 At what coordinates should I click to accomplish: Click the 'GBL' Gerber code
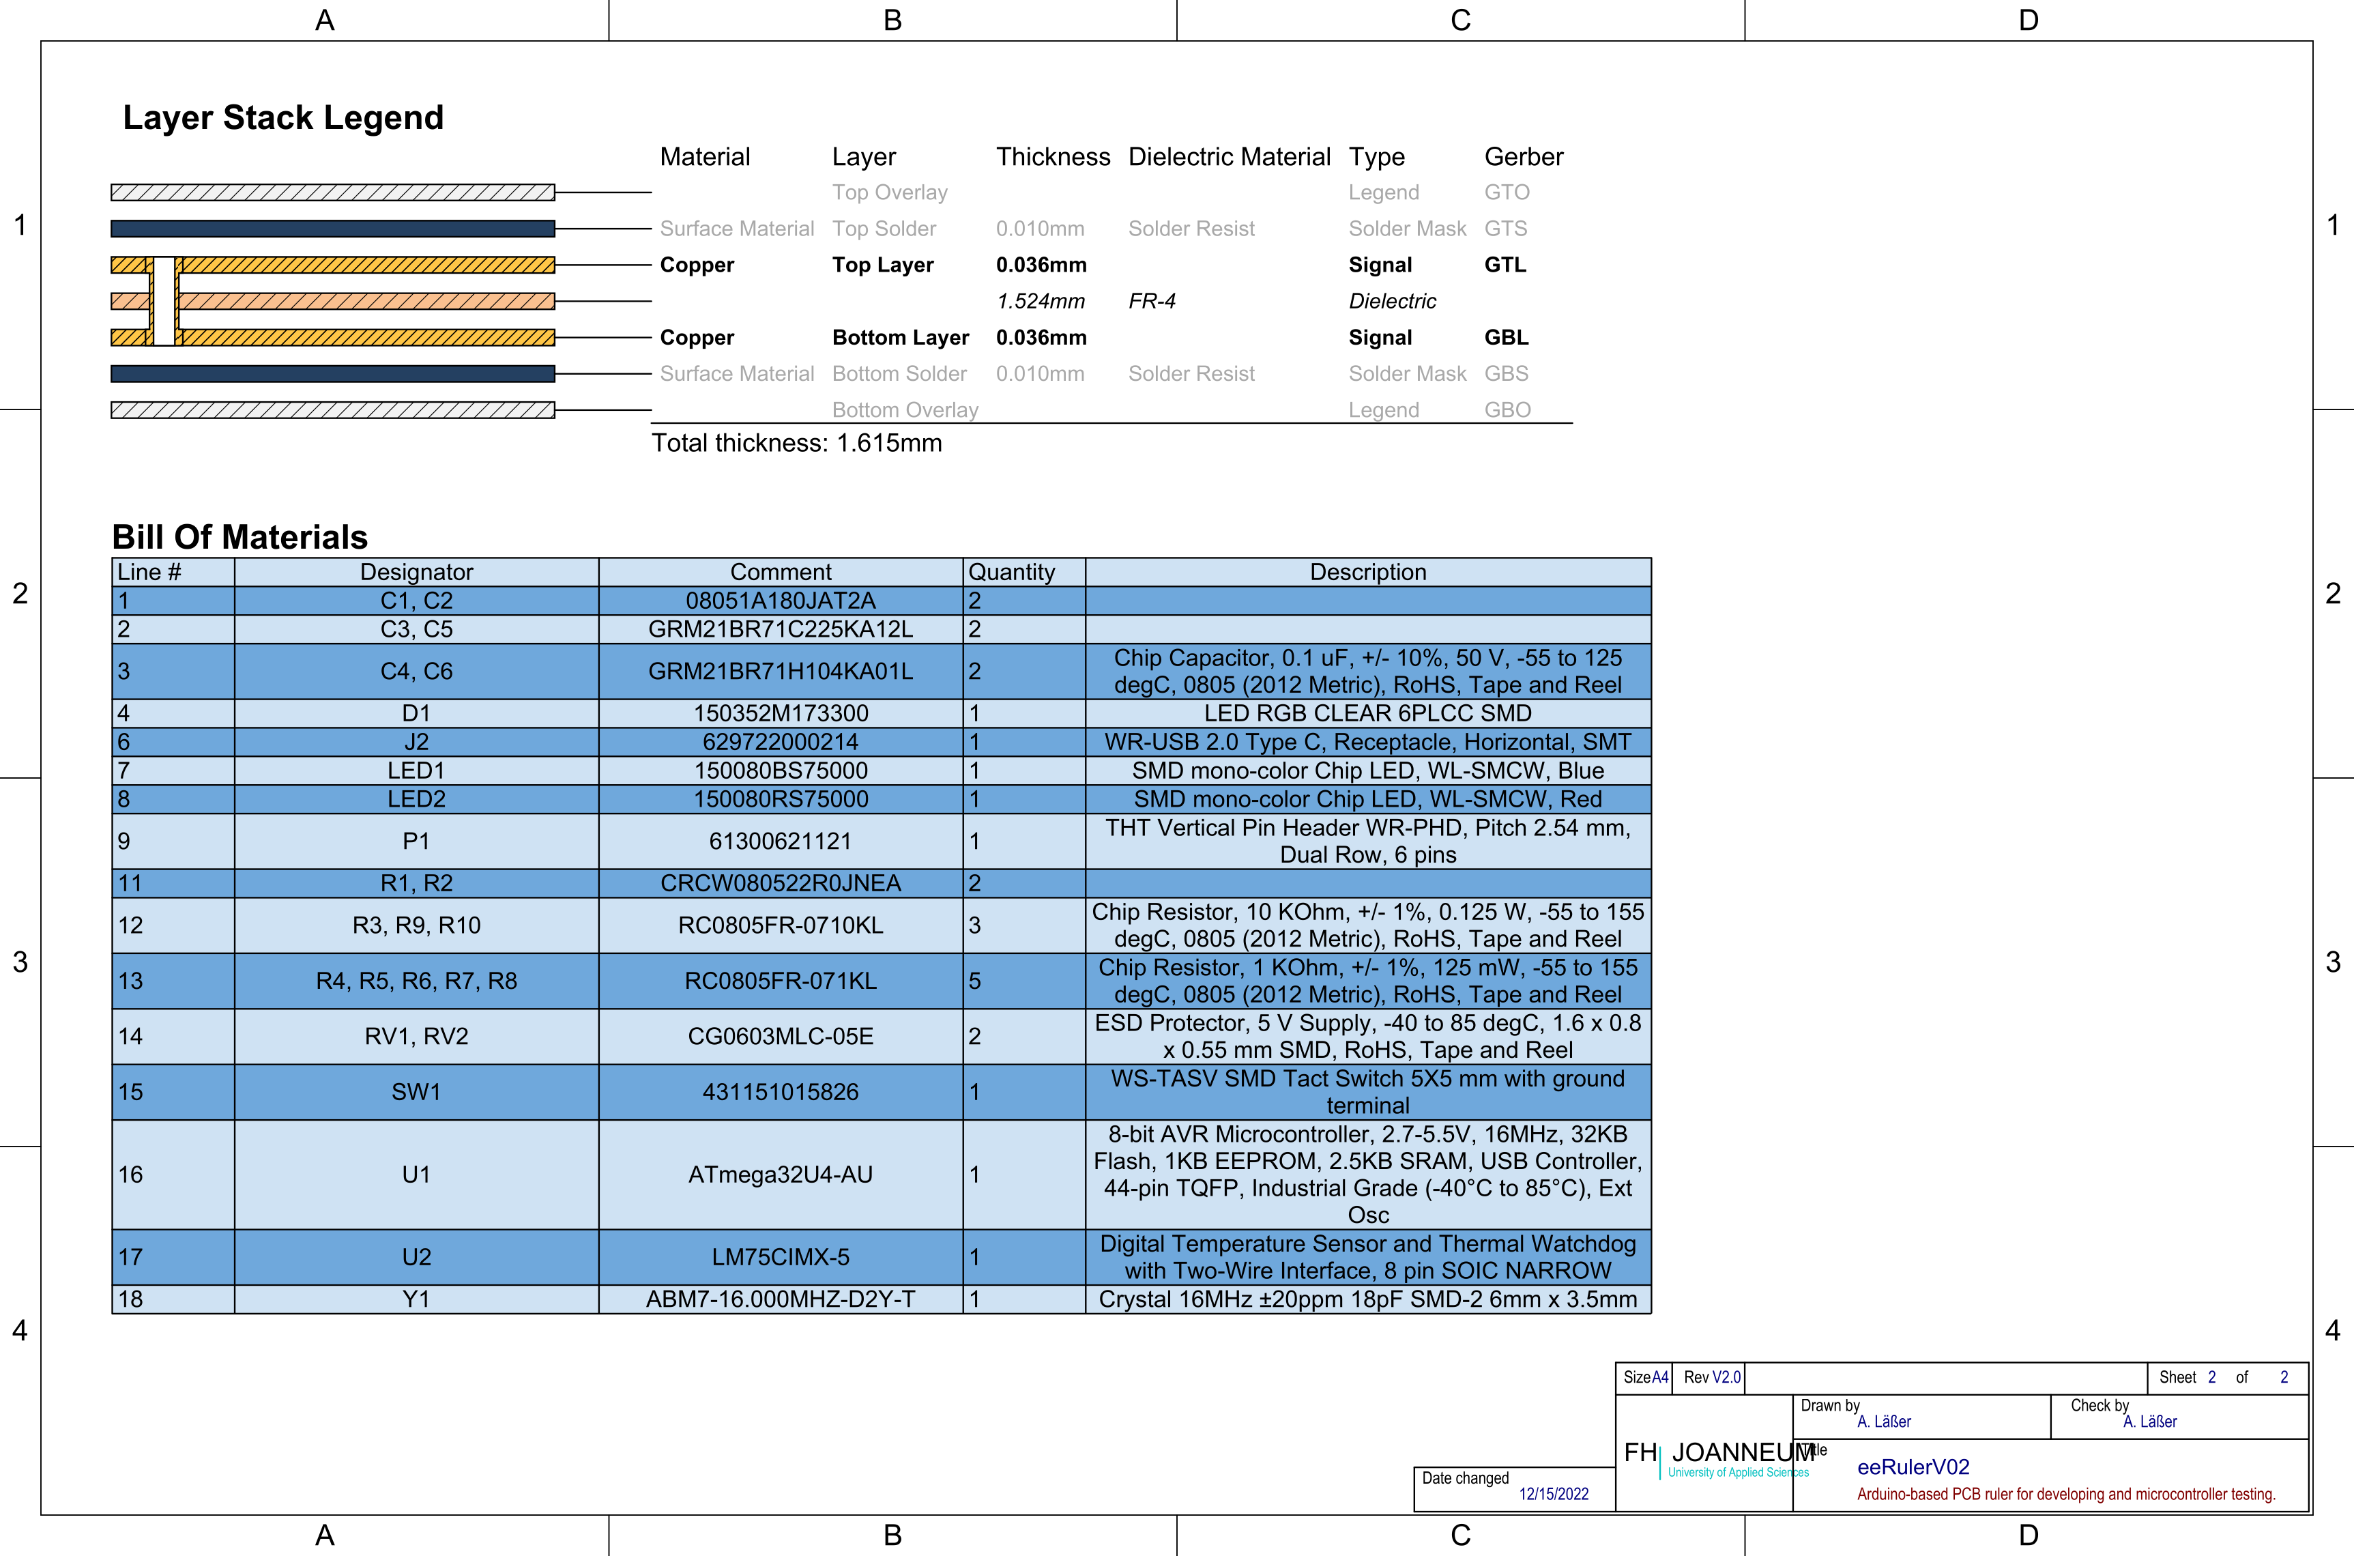pyautogui.click(x=1506, y=337)
